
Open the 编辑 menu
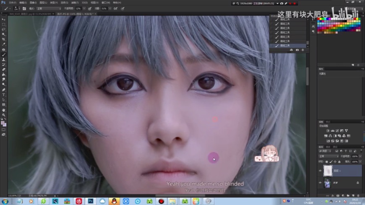23,3
